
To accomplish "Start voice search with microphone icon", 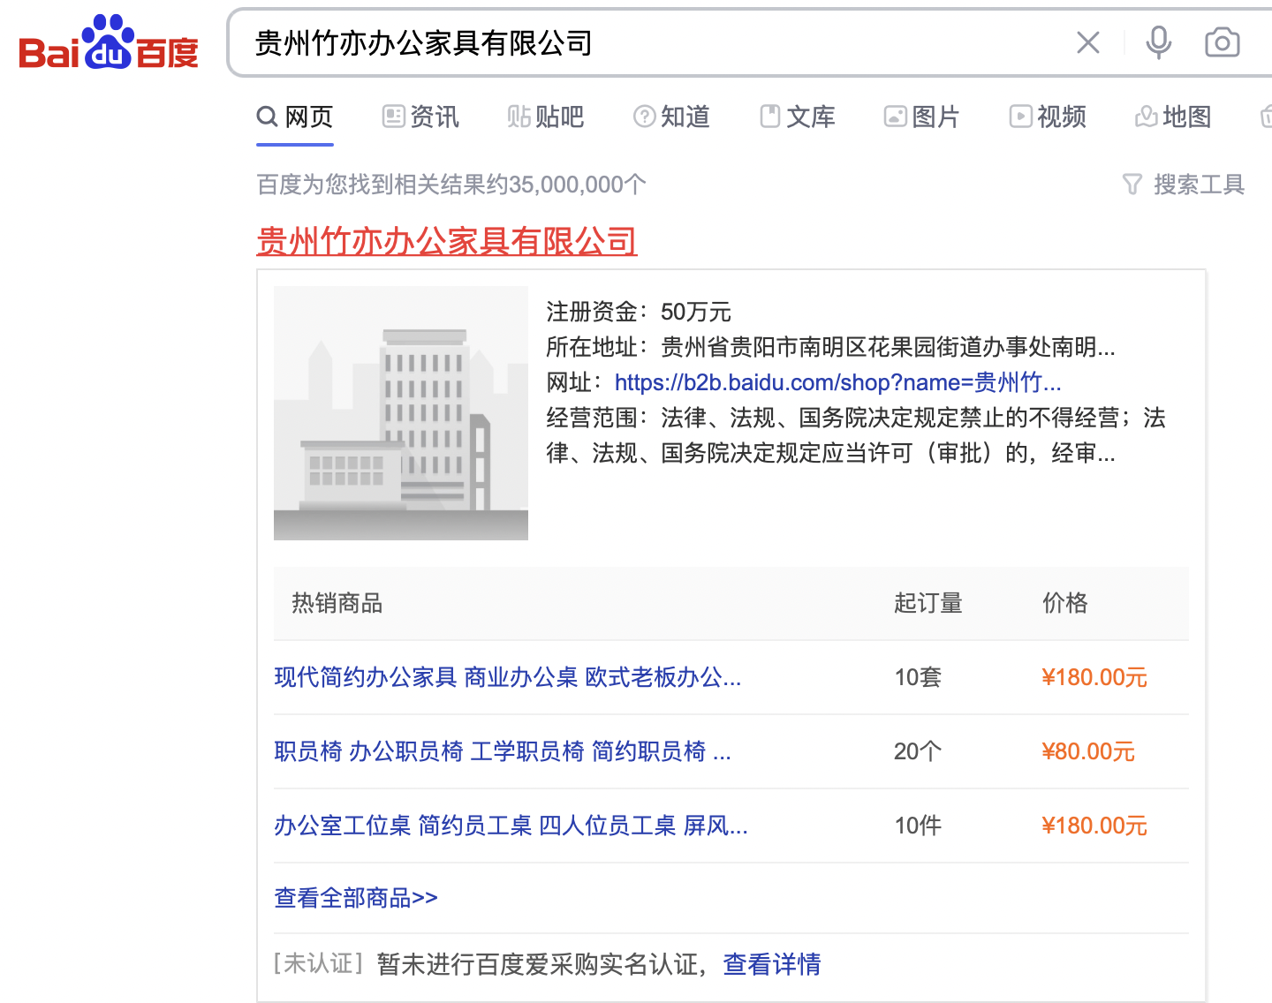I will 1158,42.
